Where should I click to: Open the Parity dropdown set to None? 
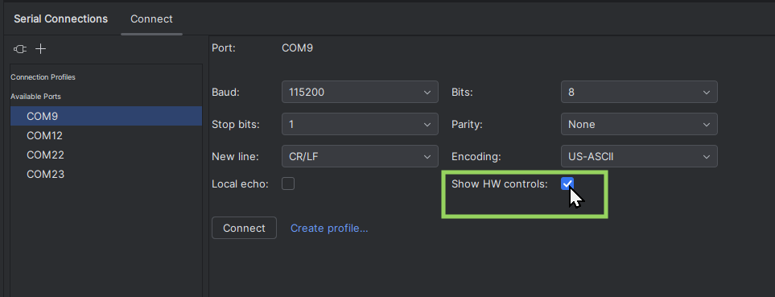639,124
